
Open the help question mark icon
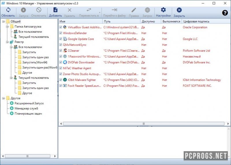coord(225,13)
